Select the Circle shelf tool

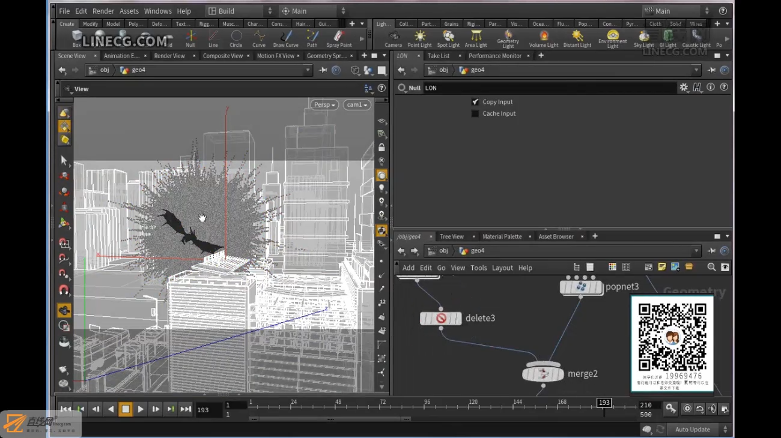pos(236,39)
